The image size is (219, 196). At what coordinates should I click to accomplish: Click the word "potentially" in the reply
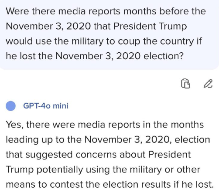pos(60,169)
